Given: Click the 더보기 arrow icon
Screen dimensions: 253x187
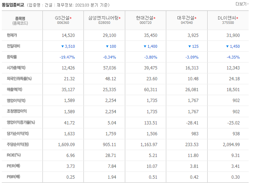Looking at the screenshot, I should point(248,4).
